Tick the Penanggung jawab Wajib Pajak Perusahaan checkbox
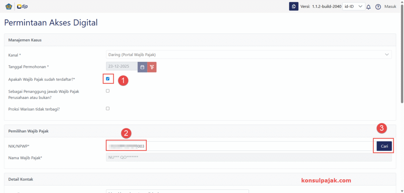Screen dimensions: 404x193 (108, 91)
